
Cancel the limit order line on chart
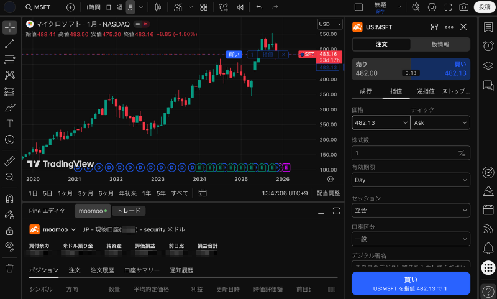point(283,55)
